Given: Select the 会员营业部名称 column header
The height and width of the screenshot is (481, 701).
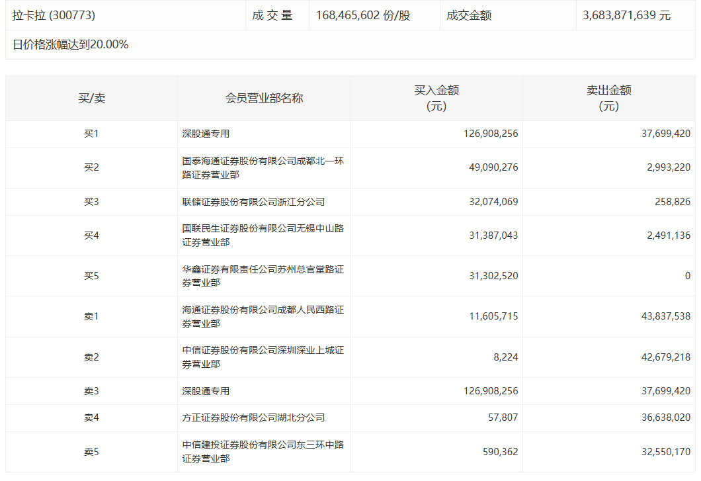Looking at the screenshot, I should click(264, 99).
